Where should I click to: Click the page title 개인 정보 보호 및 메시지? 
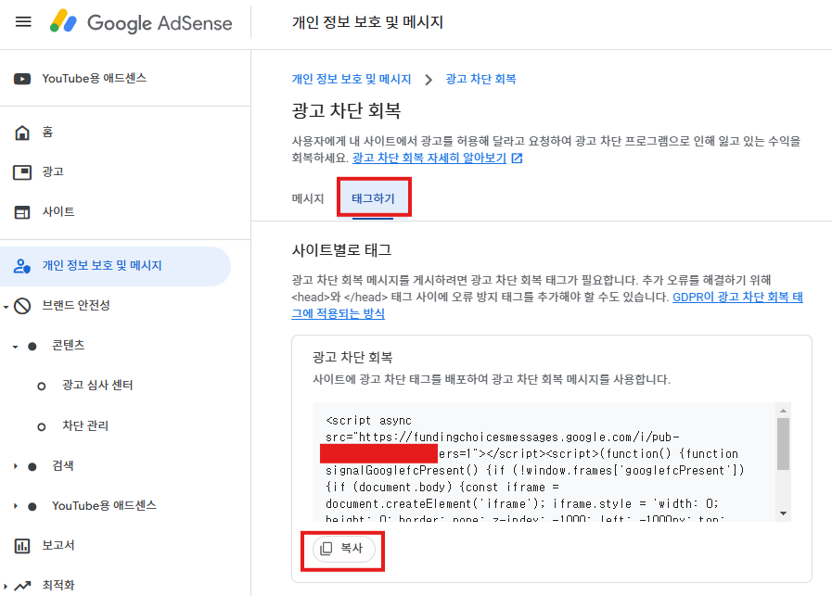click(367, 22)
